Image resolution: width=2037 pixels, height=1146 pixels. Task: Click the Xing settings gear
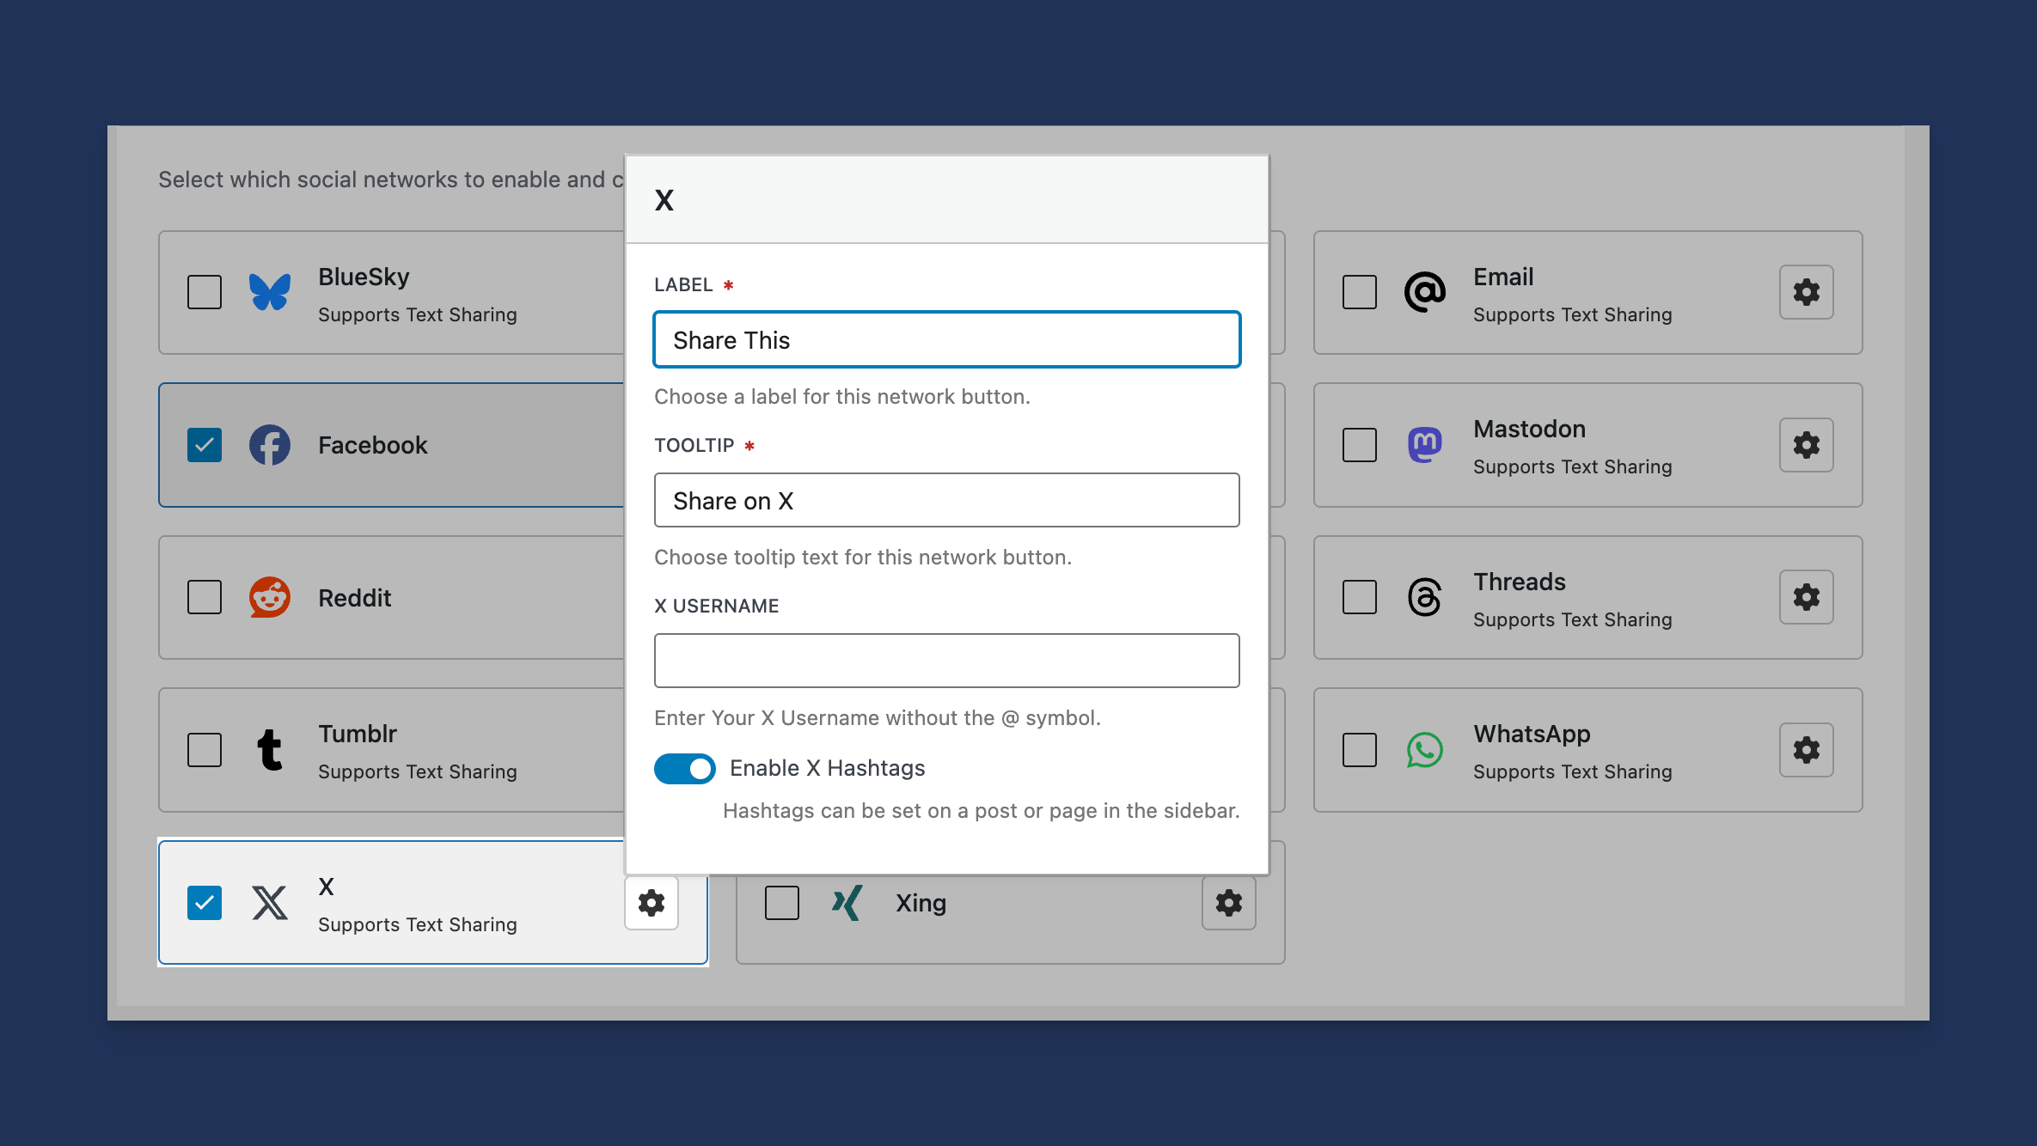[1228, 903]
